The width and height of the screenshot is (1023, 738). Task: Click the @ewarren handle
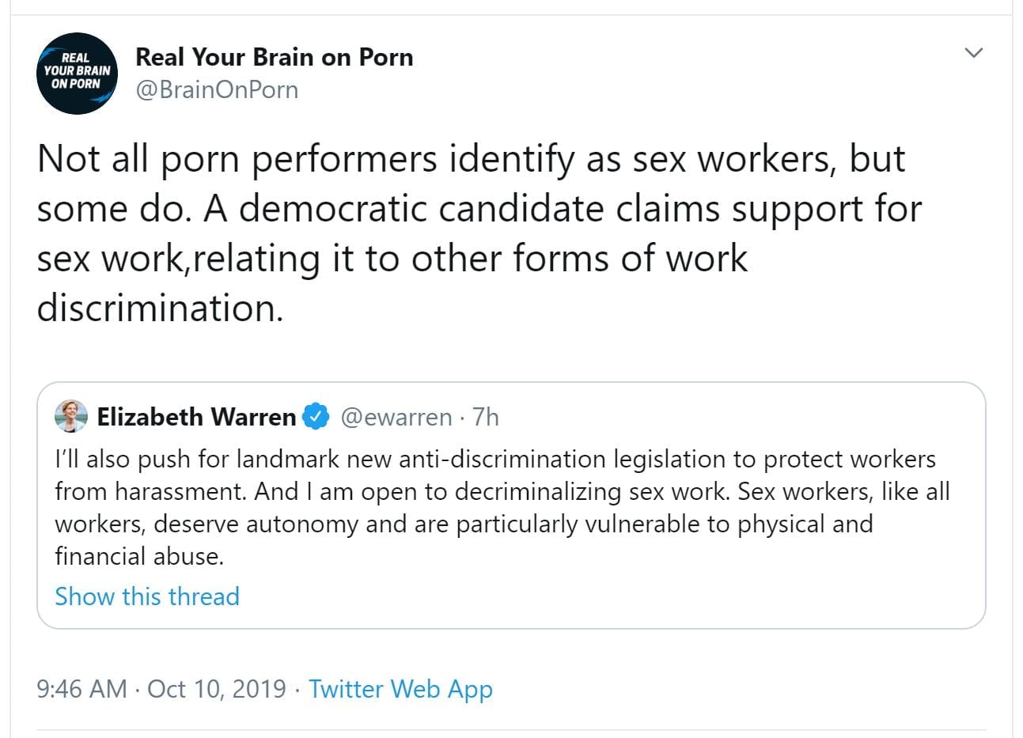(x=396, y=417)
